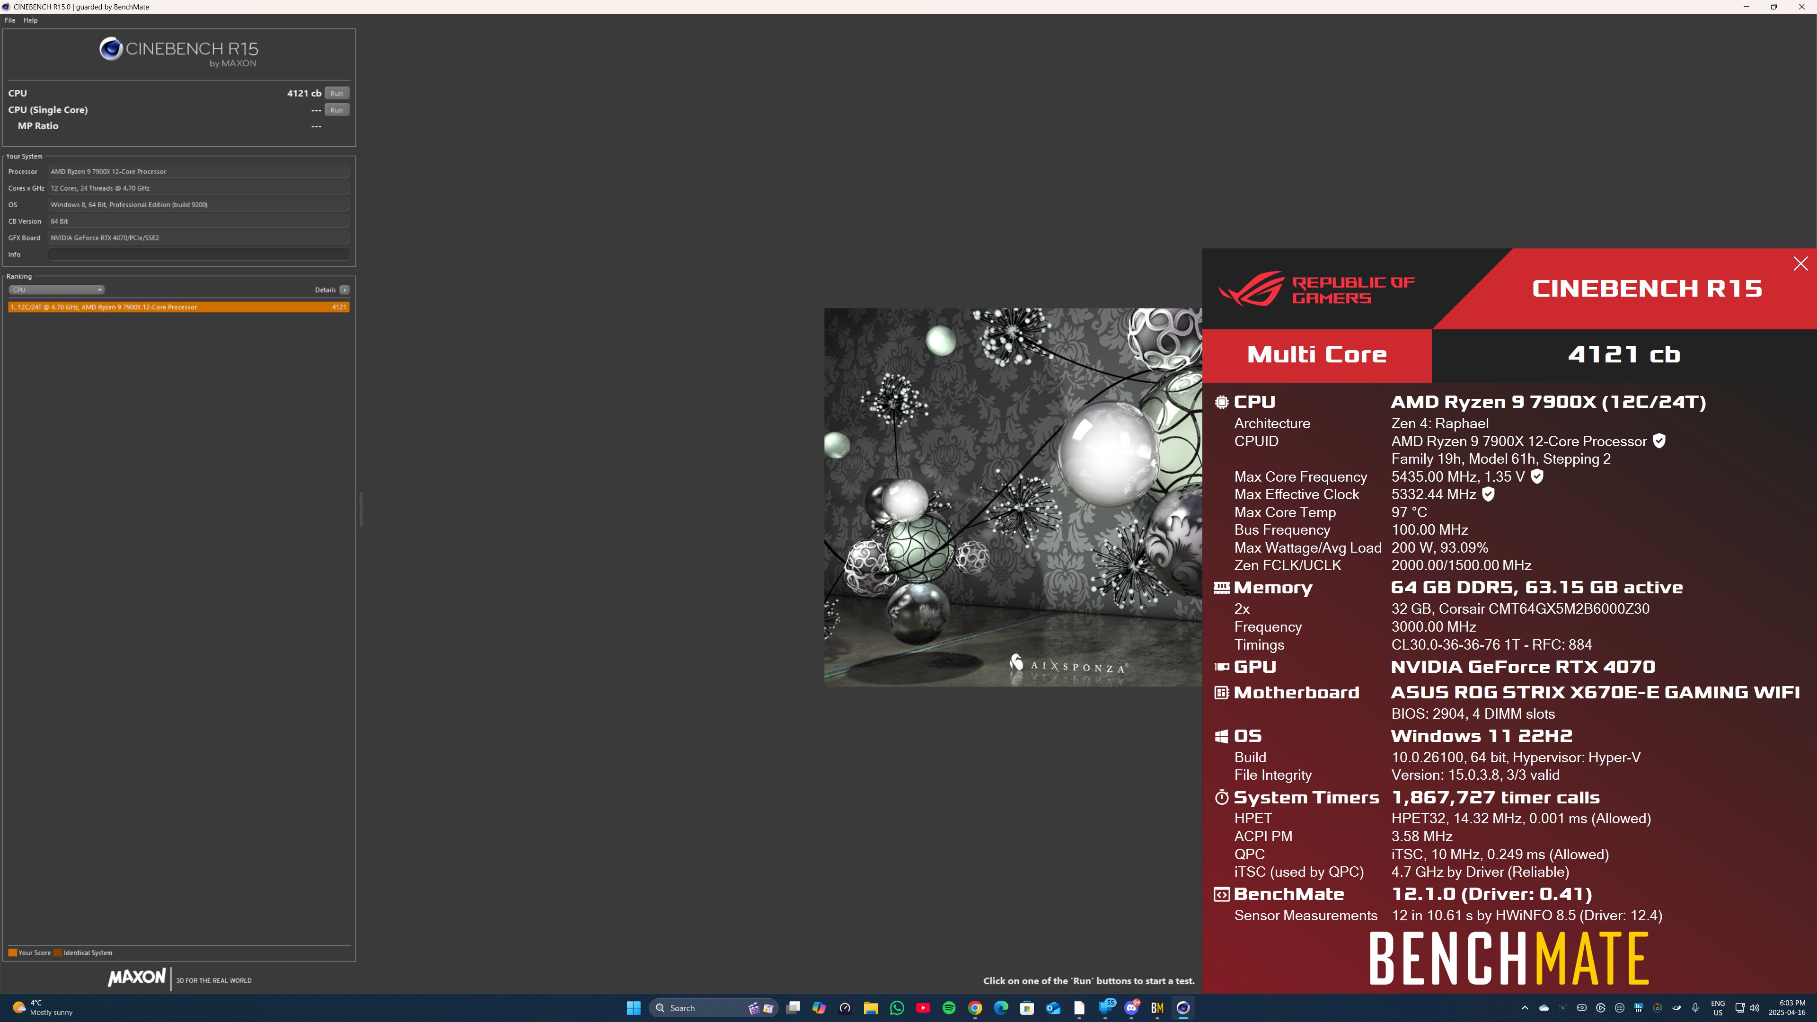Click the OneDrive cloud tray icon
This screenshot has width=1817, height=1022.
(1544, 1008)
